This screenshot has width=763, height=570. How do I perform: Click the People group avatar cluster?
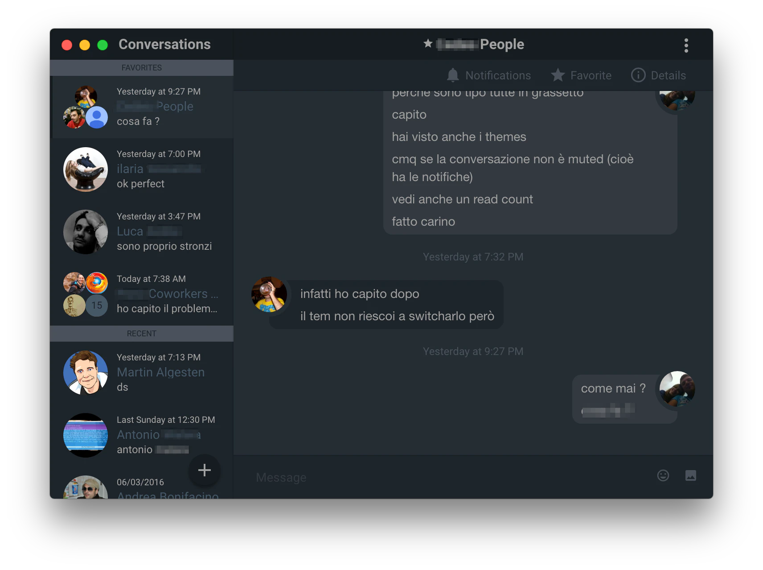pos(86,107)
